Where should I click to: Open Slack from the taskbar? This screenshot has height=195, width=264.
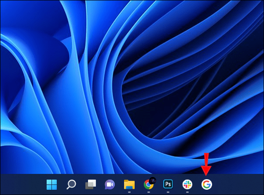(x=187, y=184)
